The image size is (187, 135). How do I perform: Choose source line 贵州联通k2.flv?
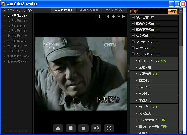17,46
